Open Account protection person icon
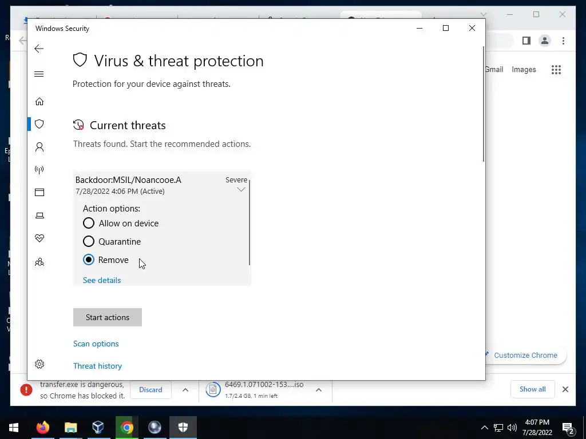This screenshot has width=586, height=439. [x=39, y=147]
